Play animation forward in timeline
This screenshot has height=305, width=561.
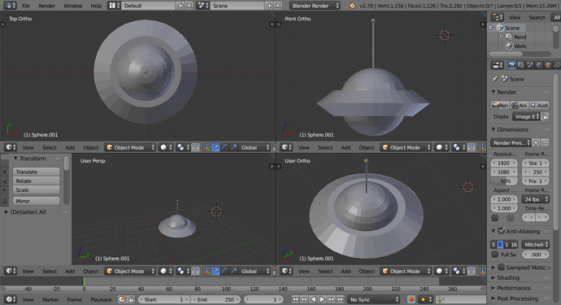pos(322,299)
